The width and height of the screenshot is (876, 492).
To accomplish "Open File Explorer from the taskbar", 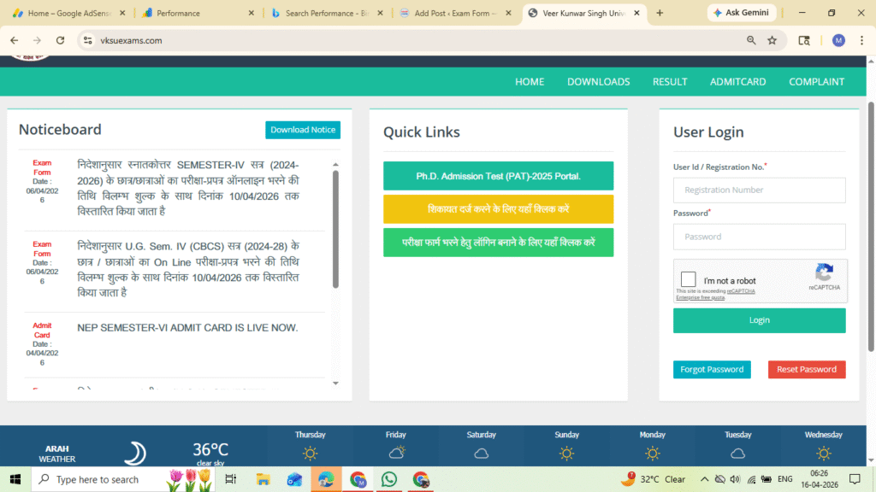I will (263, 479).
